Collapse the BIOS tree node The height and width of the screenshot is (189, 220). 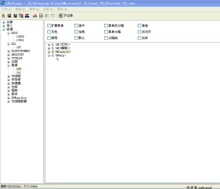coord(9,33)
